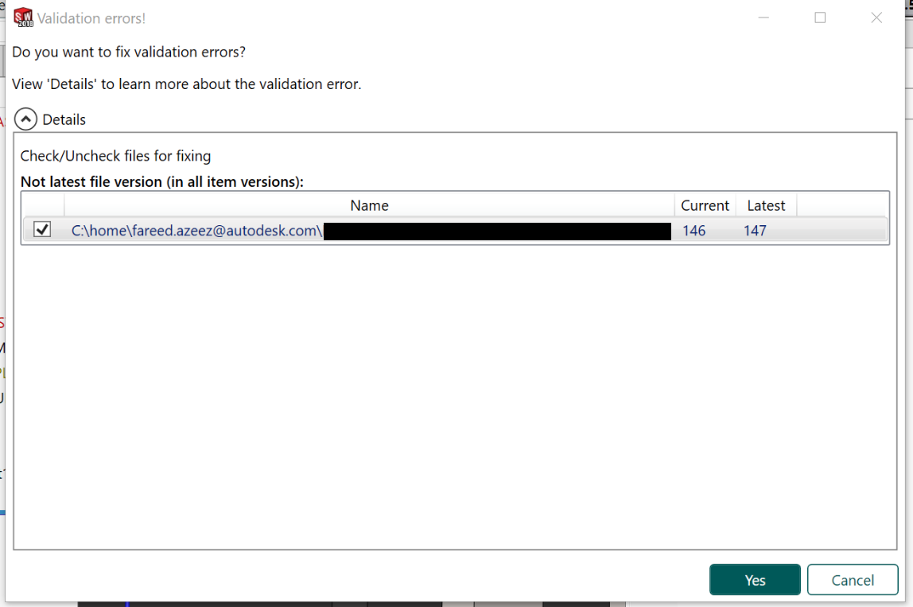Click the SOLIDWORKS PDM icon in the title bar
The width and height of the screenshot is (913, 607).
22,16
